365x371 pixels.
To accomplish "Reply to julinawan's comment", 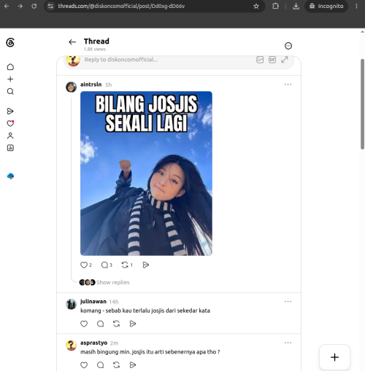I will (x=100, y=324).
